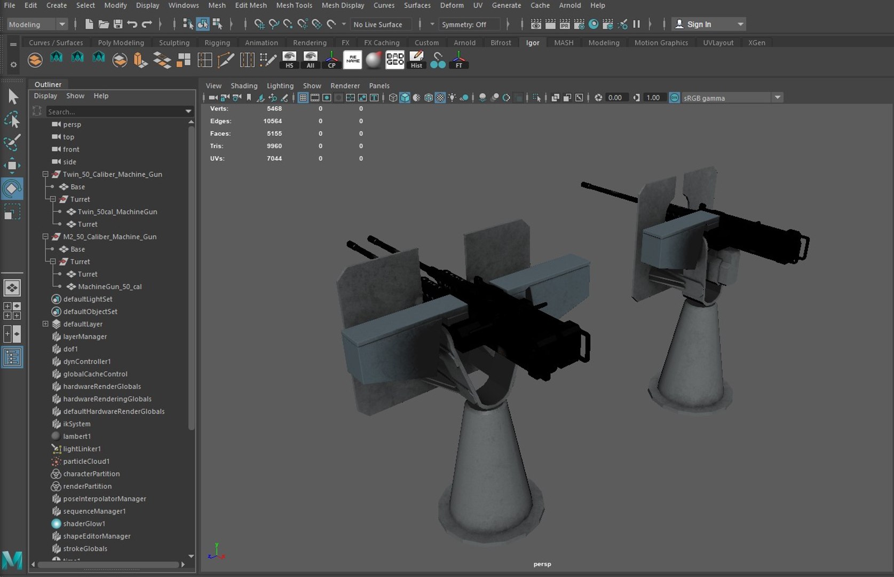Viewport: 894px width, 577px height.
Task: Toggle the color management ON button
Action: pyautogui.click(x=674, y=98)
